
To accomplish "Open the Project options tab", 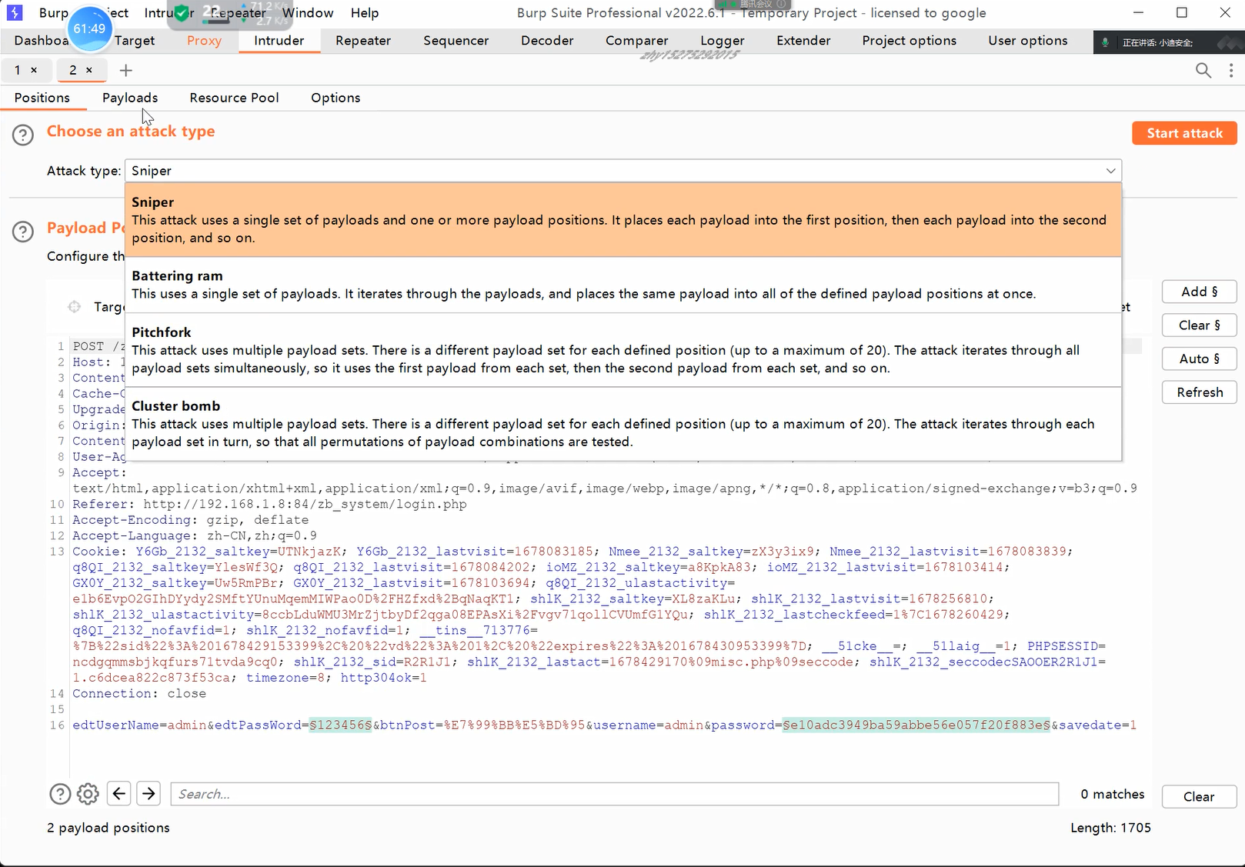I will click(x=910, y=41).
